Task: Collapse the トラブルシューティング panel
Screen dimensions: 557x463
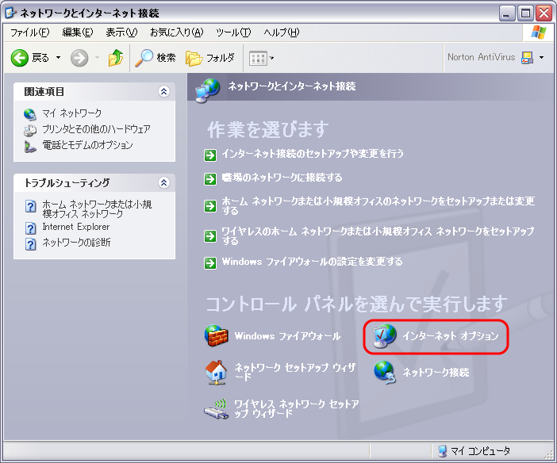Action: tap(163, 182)
